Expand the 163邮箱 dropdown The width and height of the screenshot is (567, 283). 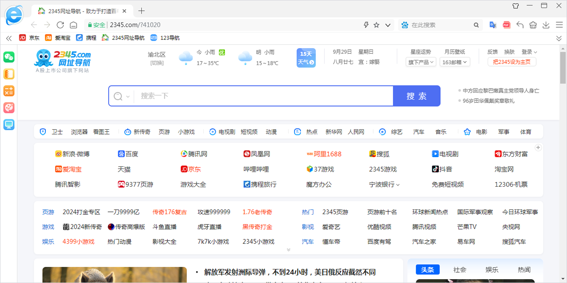[x=454, y=62]
